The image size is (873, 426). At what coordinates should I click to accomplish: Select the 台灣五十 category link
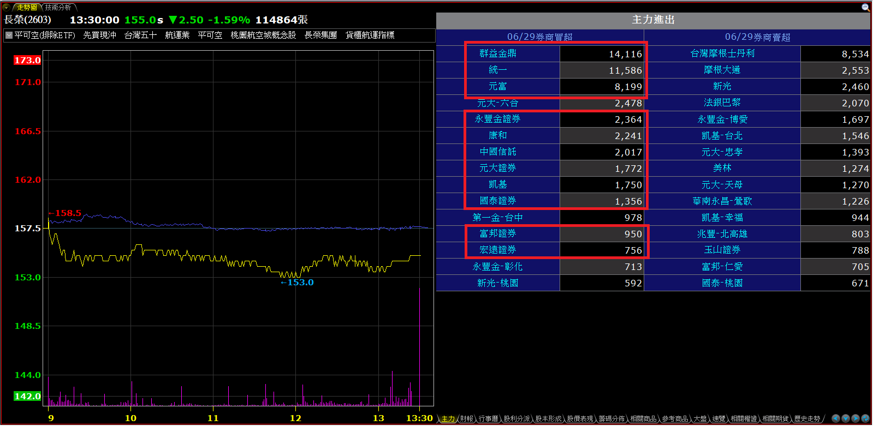coord(140,35)
